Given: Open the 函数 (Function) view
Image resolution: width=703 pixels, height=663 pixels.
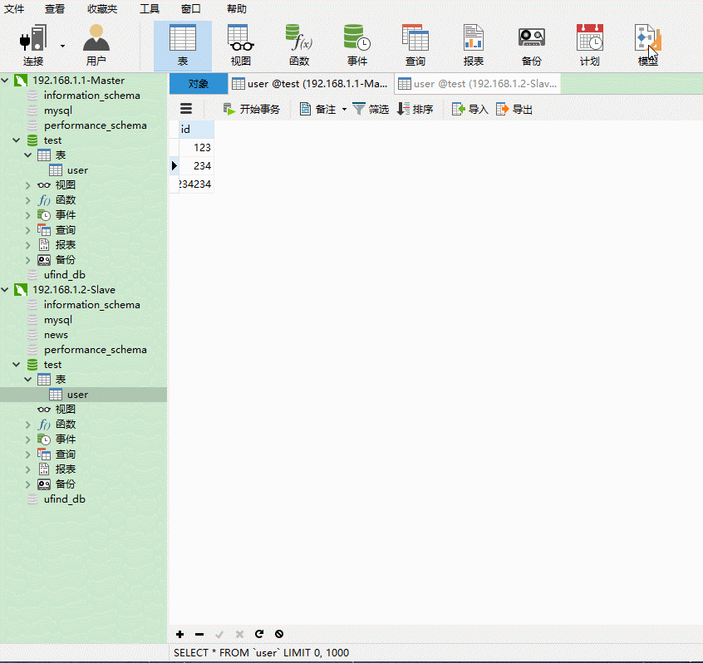Looking at the screenshot, I should (298, 45).
